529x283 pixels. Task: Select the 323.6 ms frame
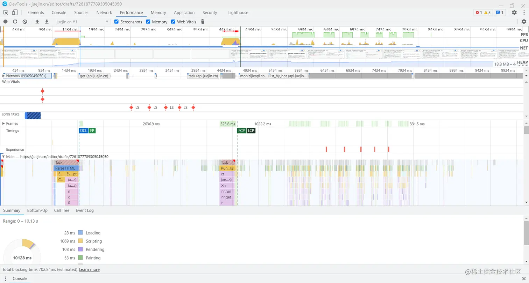click(x=228, y=124)
